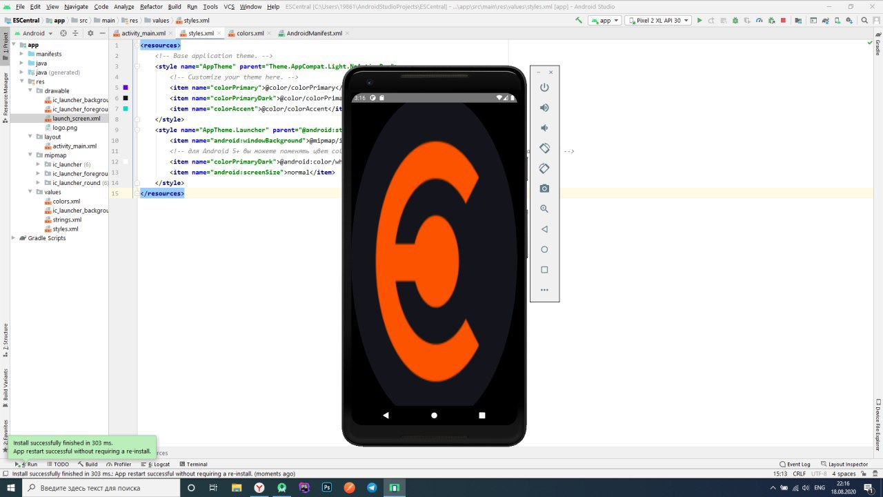Collapse the values folder
Screen dimensions: 883x497
pos(31,192)
